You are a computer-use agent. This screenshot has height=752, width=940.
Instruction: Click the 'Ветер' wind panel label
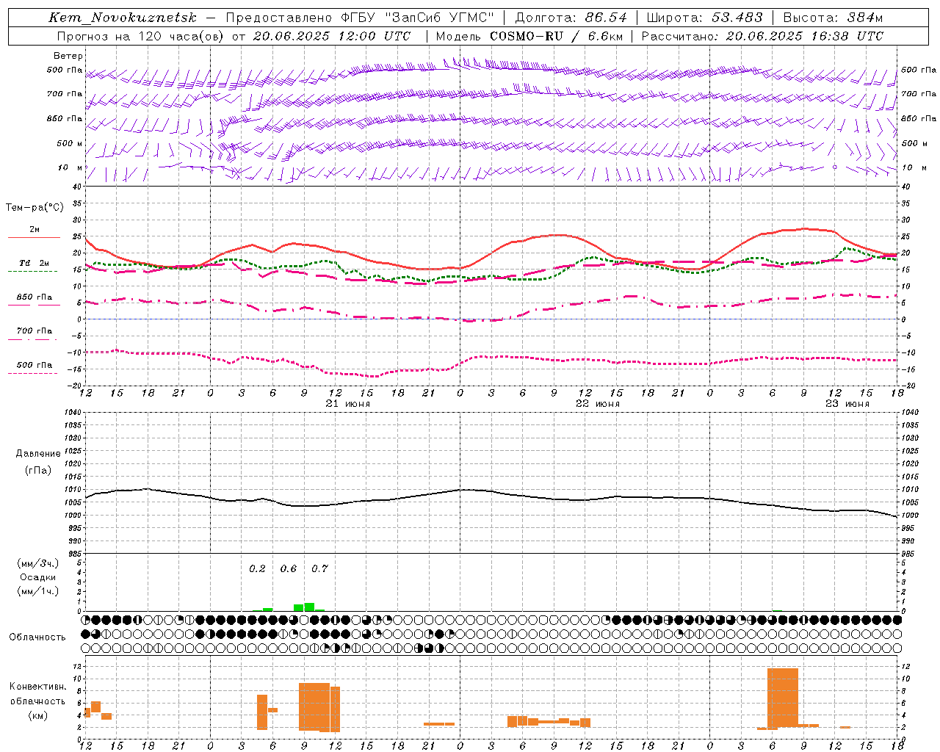(68, 56)
